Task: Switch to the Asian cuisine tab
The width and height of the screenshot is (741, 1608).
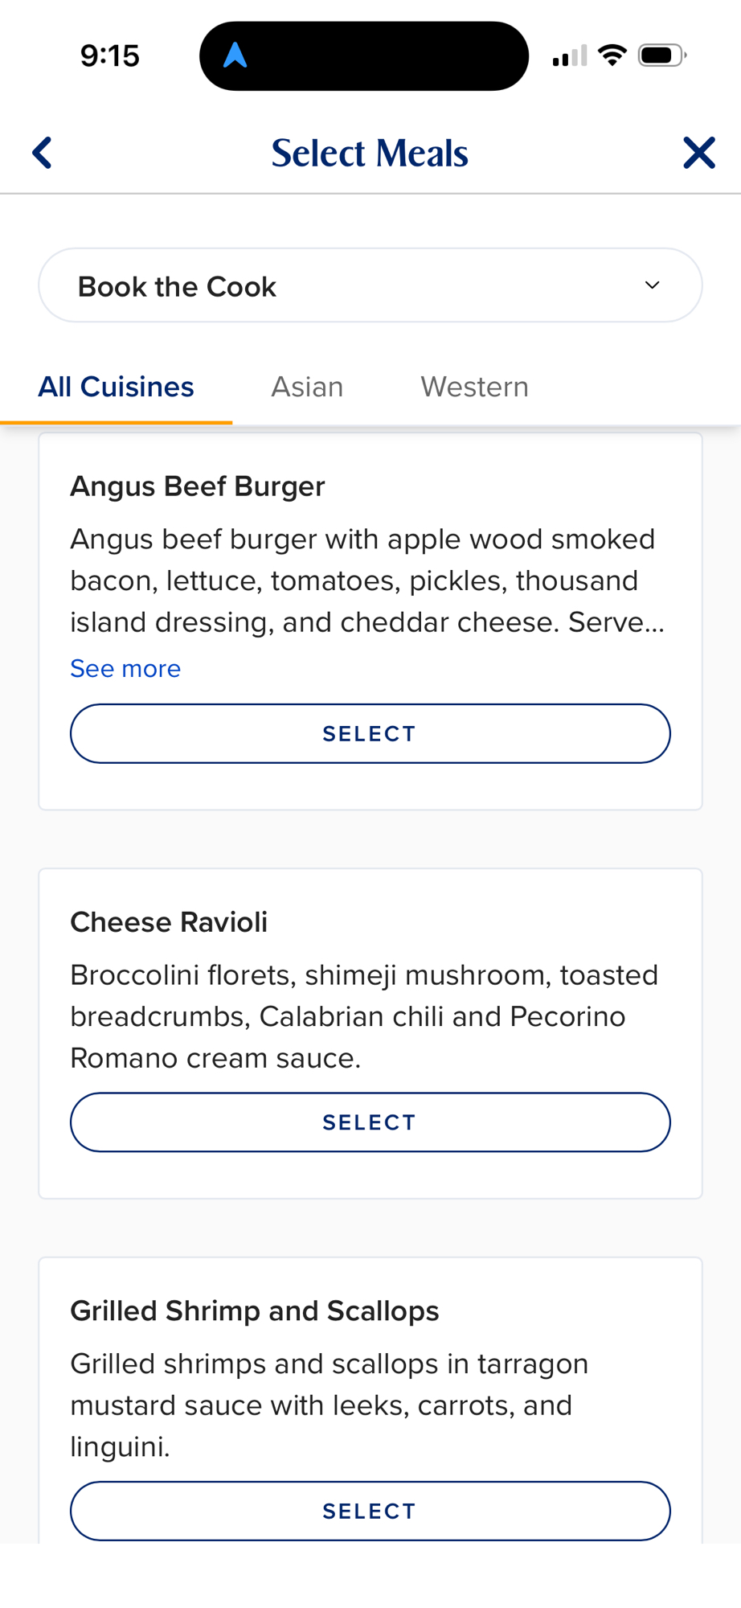Action: tap(307, 387)
